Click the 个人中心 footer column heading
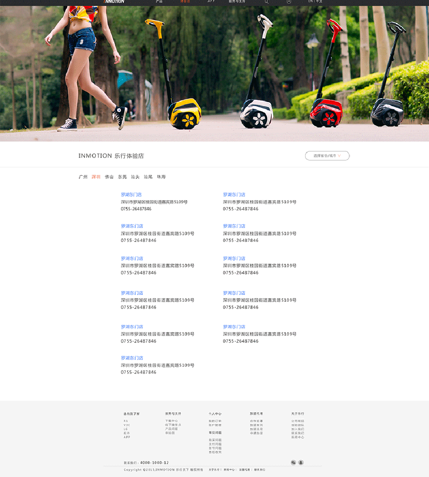The height and width of the screenshot is (477, 429). [x=215, y=414]
